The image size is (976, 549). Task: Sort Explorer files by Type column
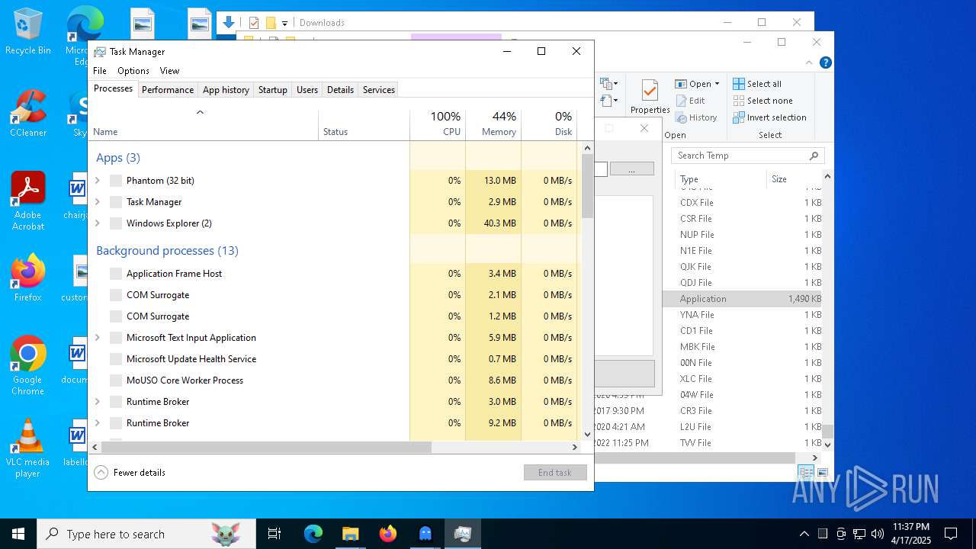721,179
